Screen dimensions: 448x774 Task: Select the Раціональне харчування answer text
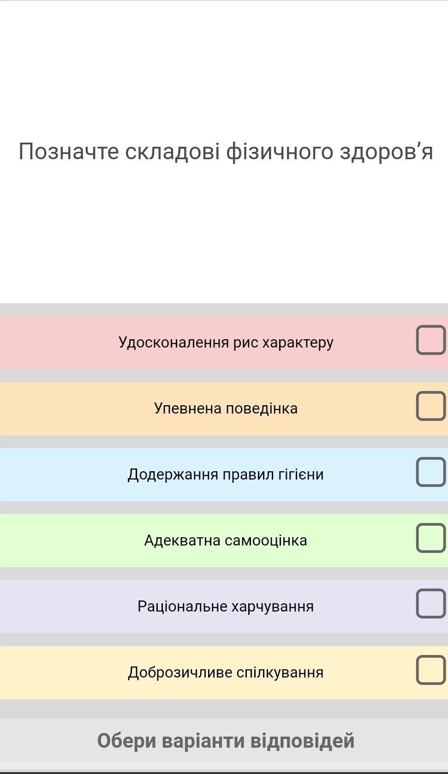click(x=226, y=606)
